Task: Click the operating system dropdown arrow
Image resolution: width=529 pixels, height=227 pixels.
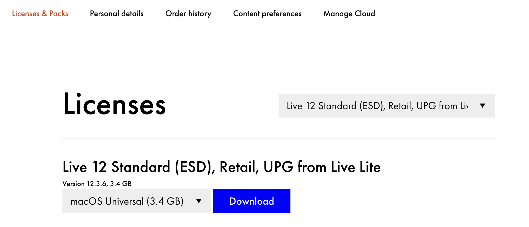Action: coord(199,201)
